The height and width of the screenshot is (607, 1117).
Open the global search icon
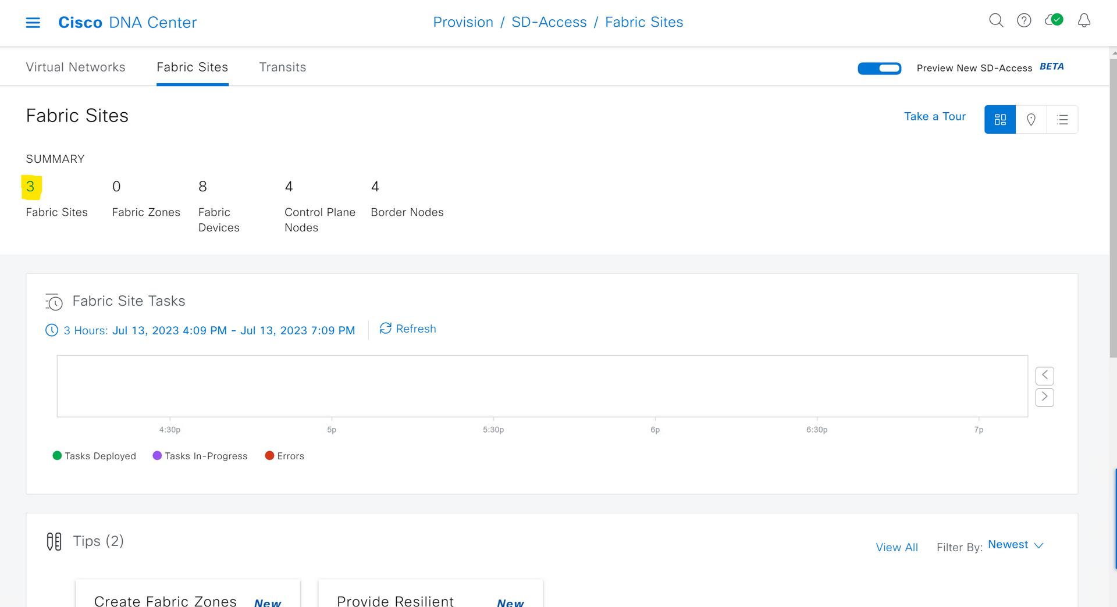[996, 20]
